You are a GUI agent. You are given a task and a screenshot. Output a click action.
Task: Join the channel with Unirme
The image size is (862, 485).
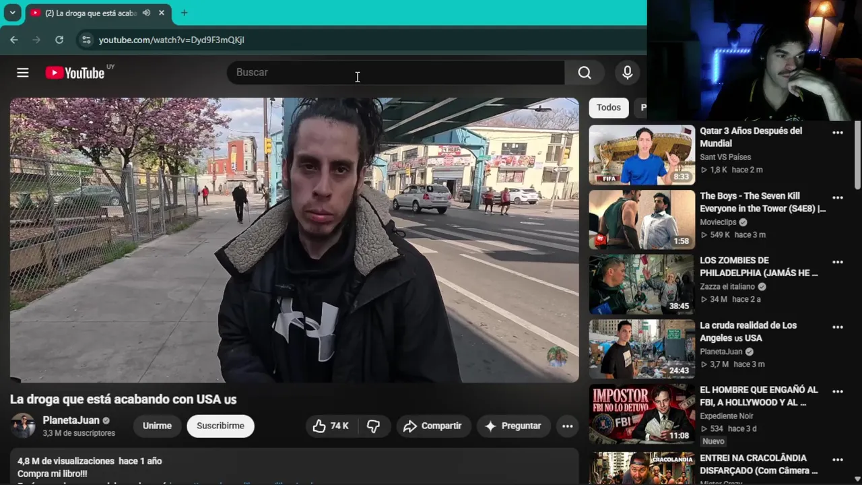[157, 426]
